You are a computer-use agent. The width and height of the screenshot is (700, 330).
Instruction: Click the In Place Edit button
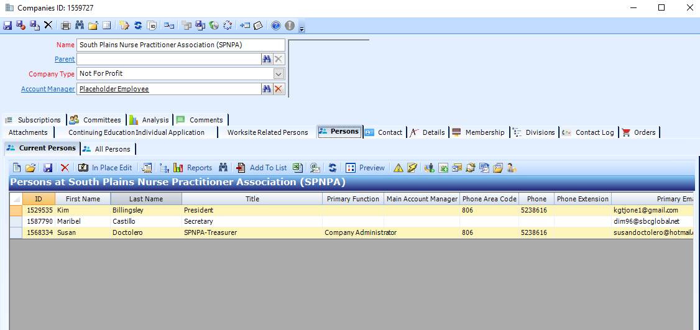point(105,168)
